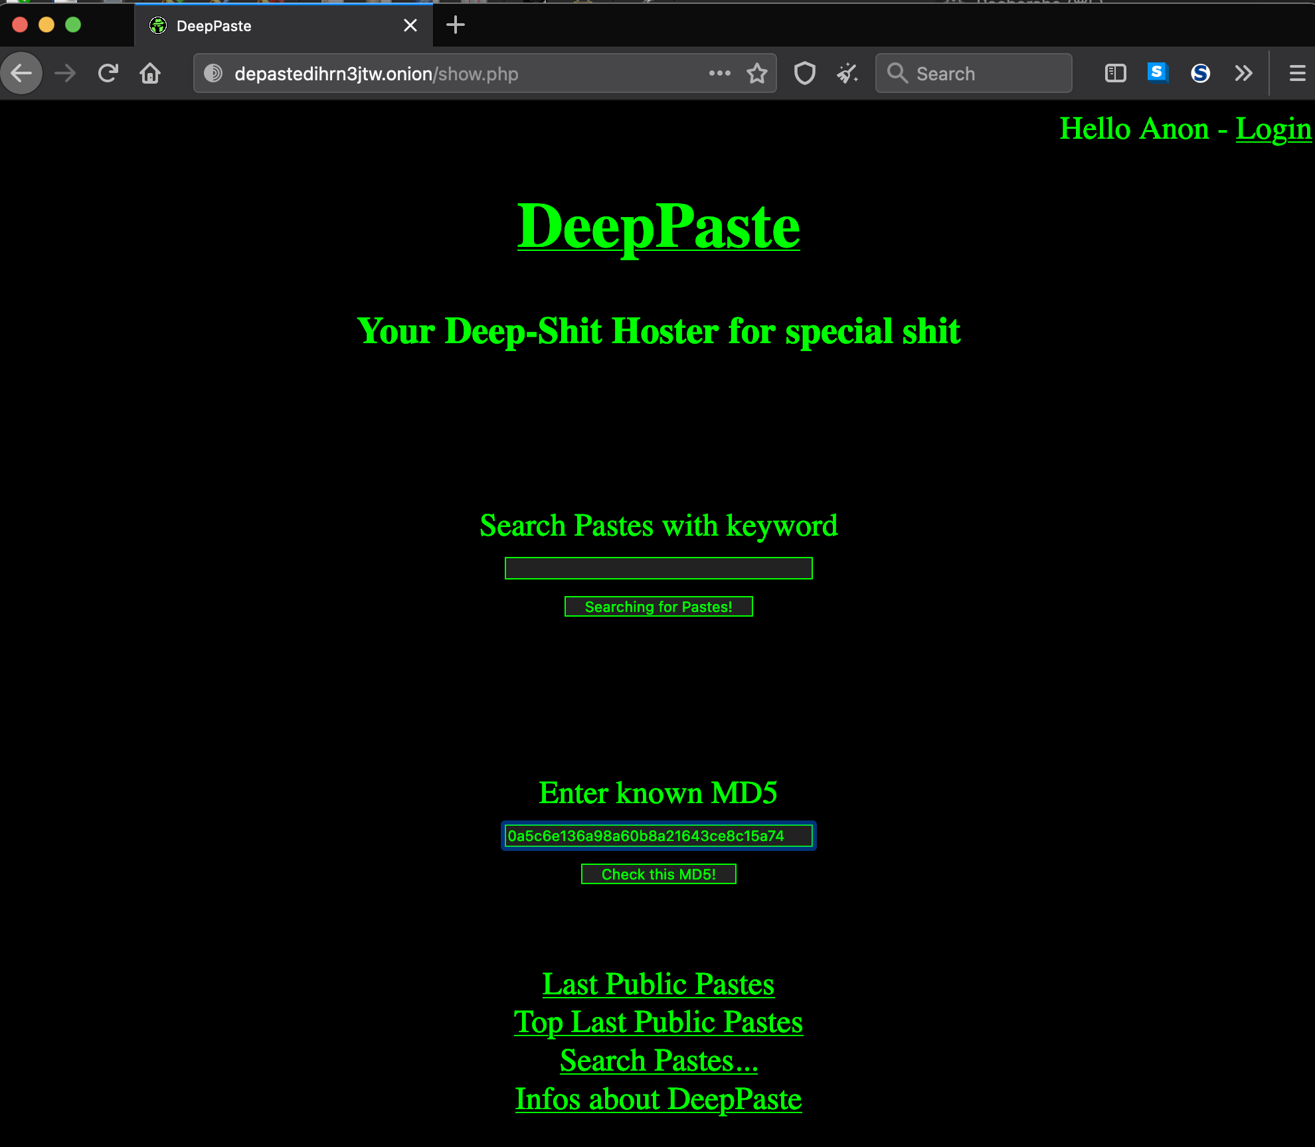Screen dimensions: 1315x1147
Task: Close the DeepPaste tab
Action: 410,25
